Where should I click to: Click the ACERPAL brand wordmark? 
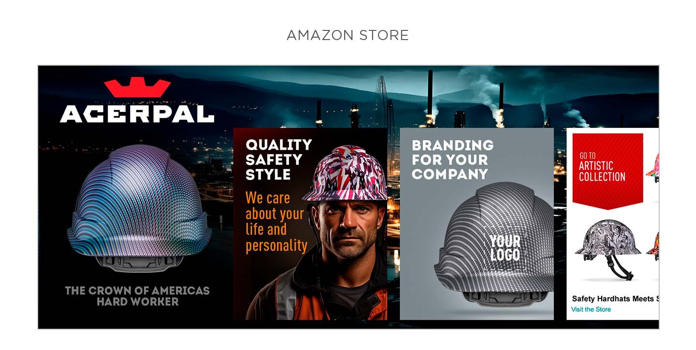pyautogui.click(x=137, y=113)
